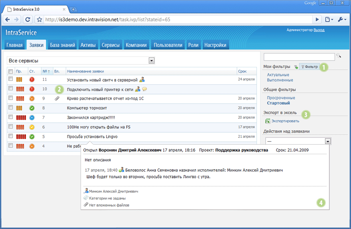This screenshot has height=229, width=351.
Task: Sort by the № column header
Action: click(x=46, y=71)
